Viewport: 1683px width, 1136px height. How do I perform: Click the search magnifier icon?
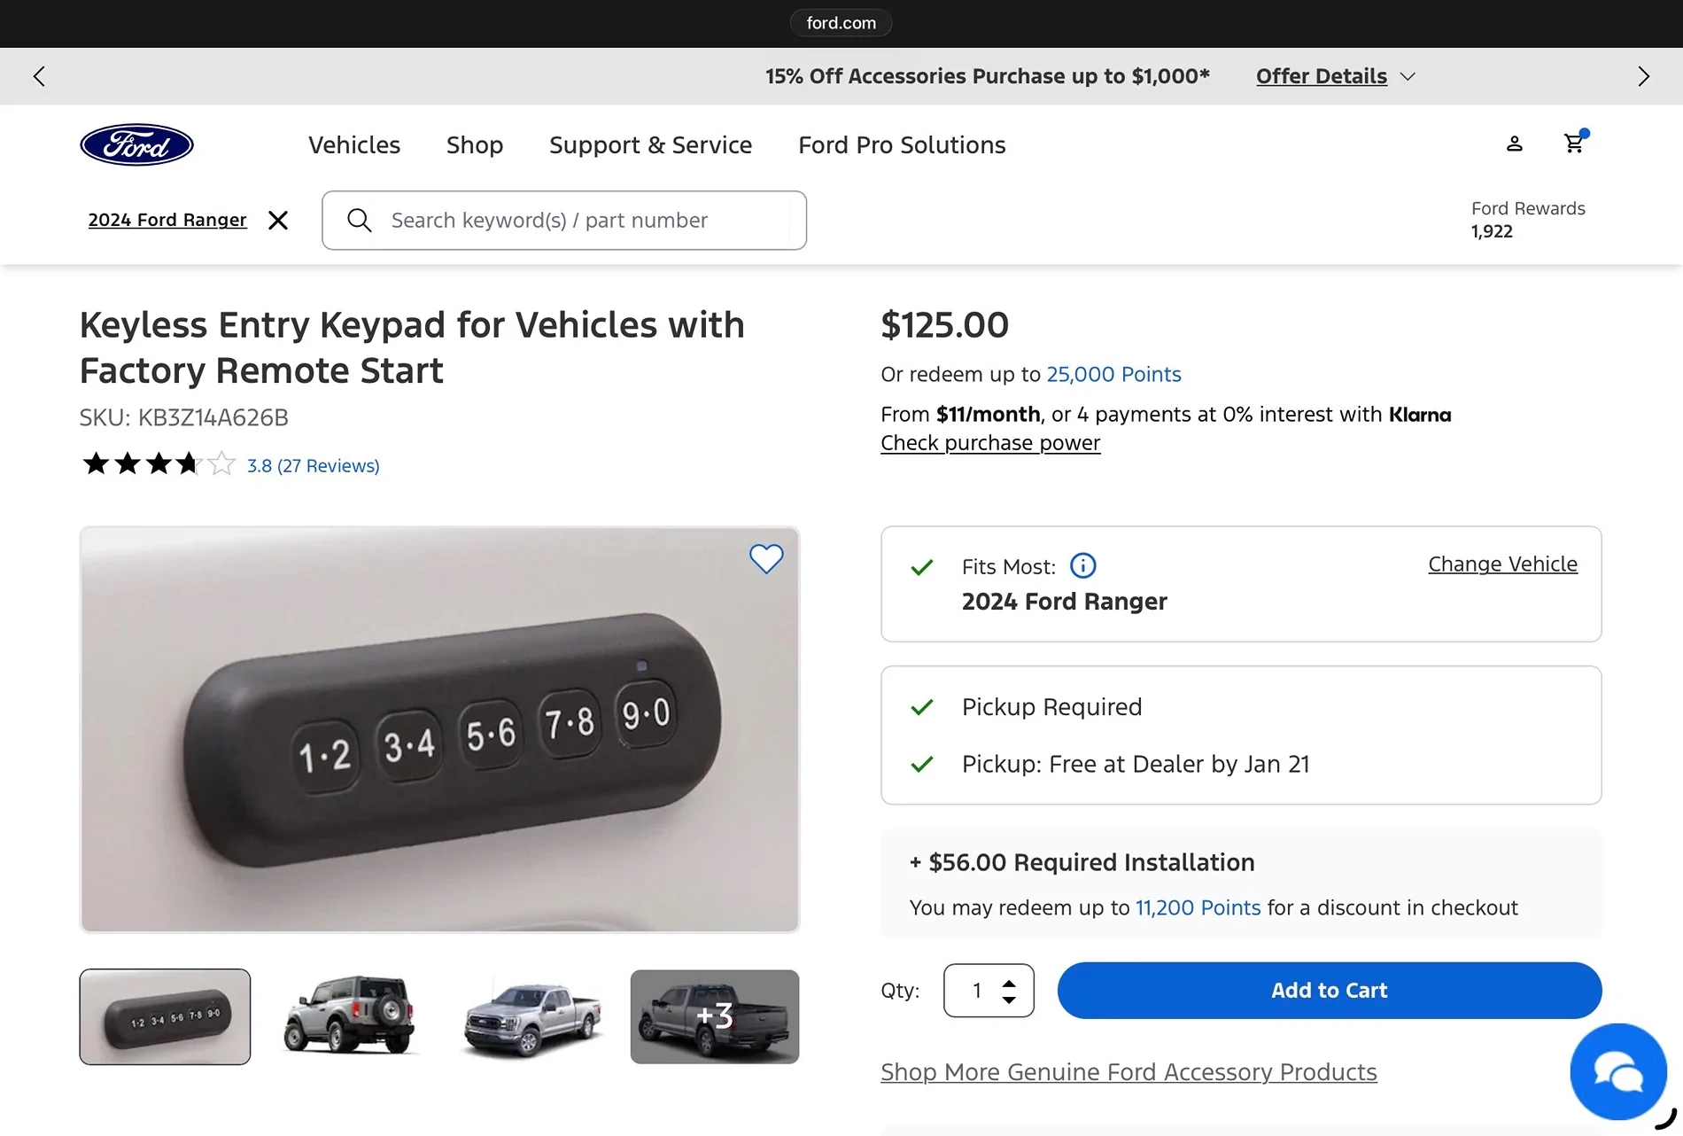(x=359, y=220)
